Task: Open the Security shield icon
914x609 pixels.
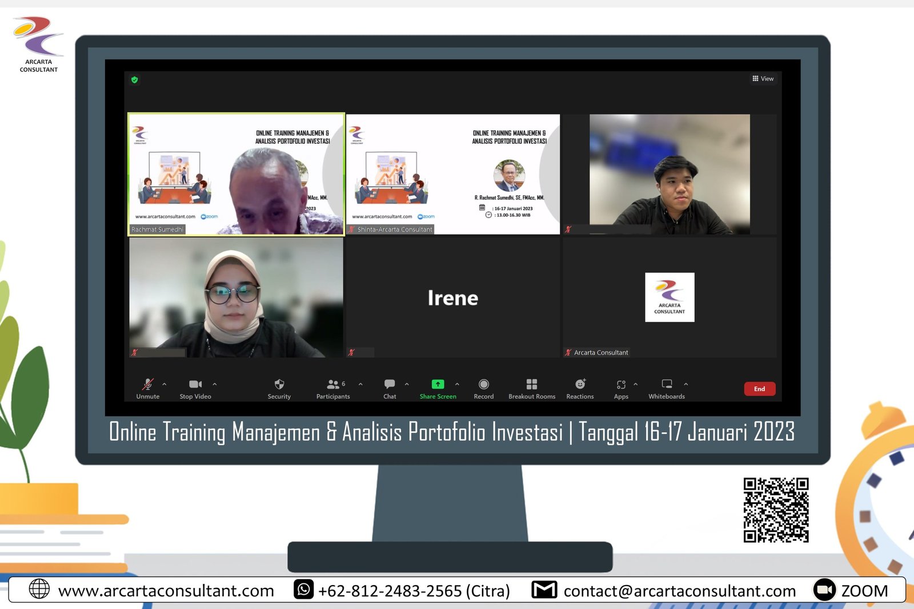Action: click(279, 385)
